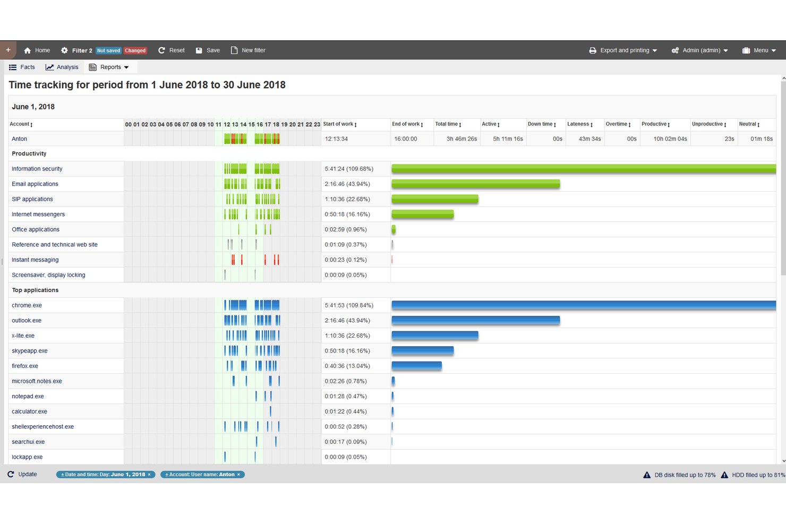
Task: Click the DB disk filled warning
Action: (x=679, y=475)
